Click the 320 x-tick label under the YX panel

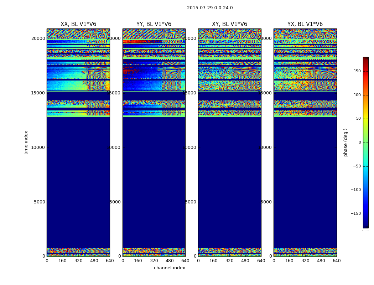(x=305, y=261)
